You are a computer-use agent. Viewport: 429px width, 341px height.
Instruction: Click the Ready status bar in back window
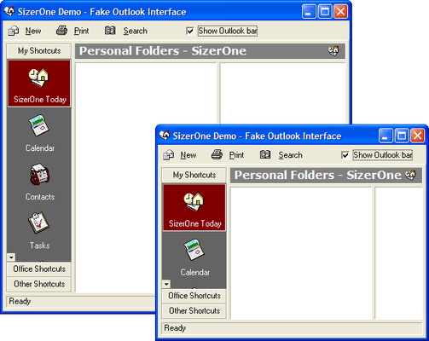click(x=81, y=301)
